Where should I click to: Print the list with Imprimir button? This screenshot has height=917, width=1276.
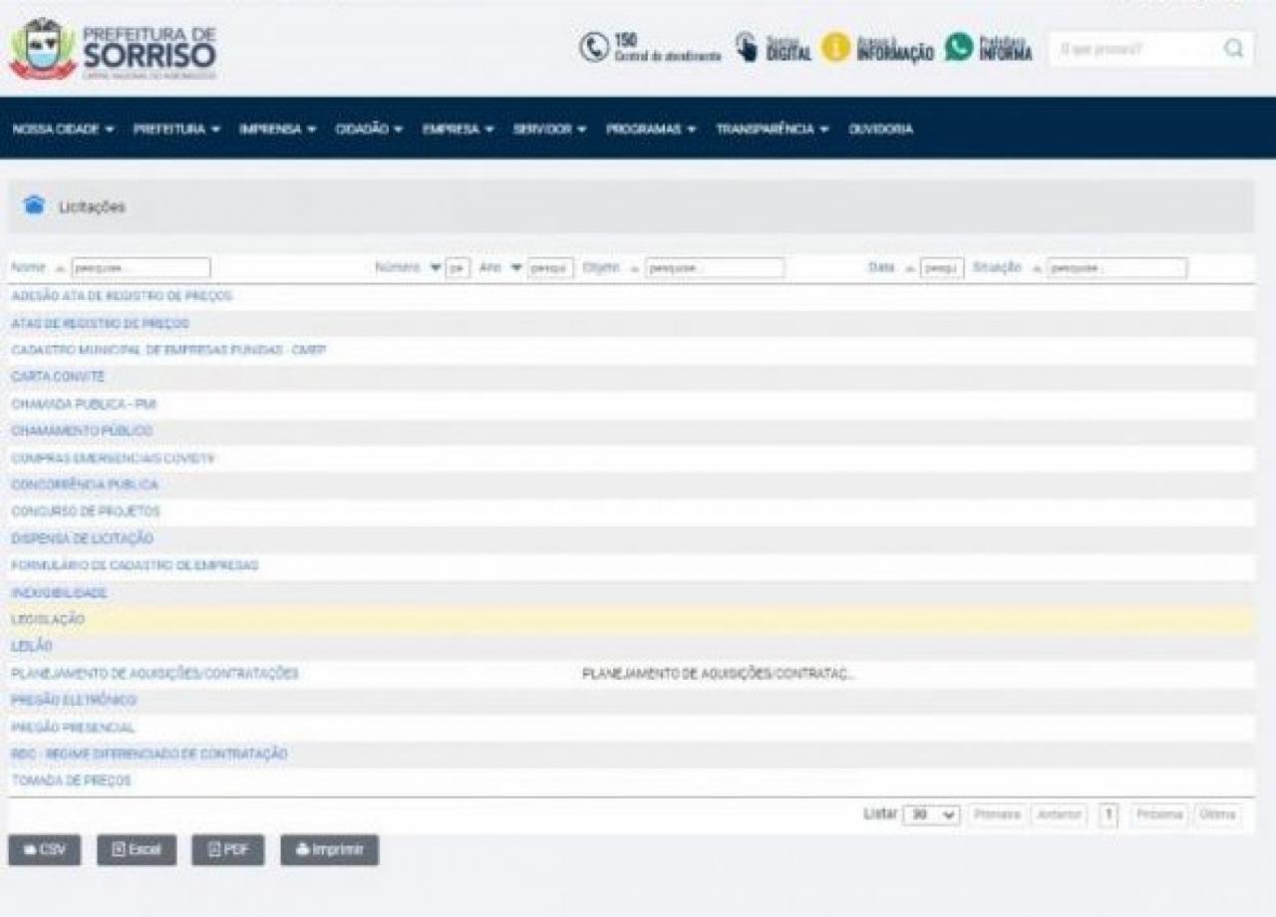(329, 850)
